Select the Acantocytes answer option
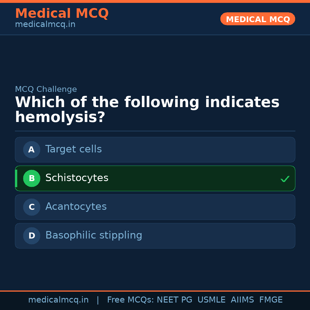310x310 pixels. pos(155,207)
